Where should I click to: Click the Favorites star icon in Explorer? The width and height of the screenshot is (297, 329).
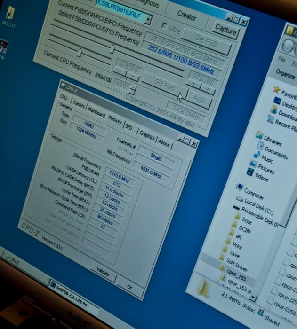[x=277, y=90]
